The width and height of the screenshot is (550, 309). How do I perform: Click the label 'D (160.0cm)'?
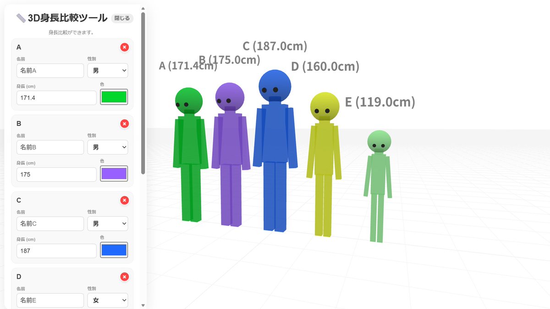click(x=325, y=66)
